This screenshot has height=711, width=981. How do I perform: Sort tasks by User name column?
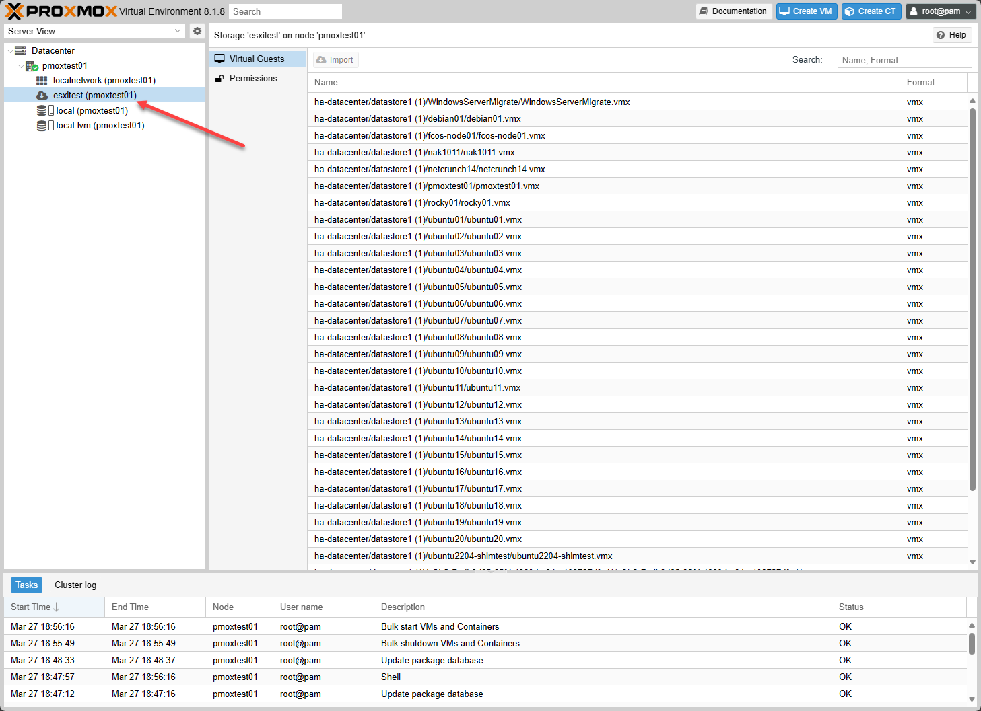coord(323,607)
